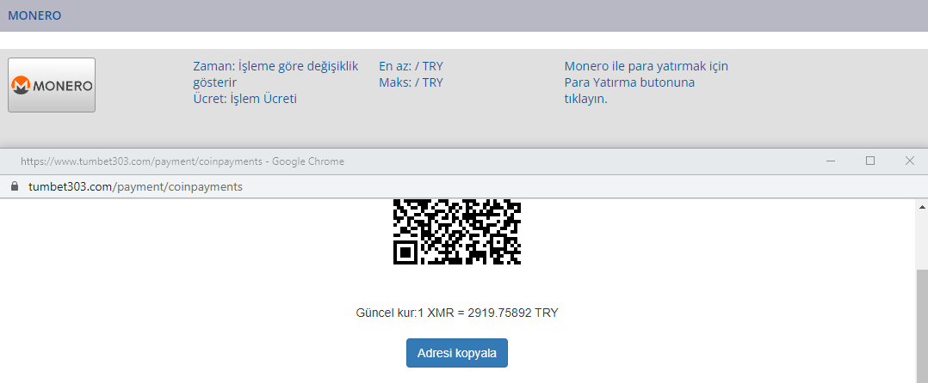The image size is (928, 383).
Task: Click the 'Maks: / TRY' text
Action: click(411, 82)
